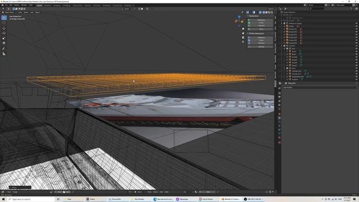Screen dimensions: 359x202
Task: Select the Scale tool
Action: click(4, 38)
